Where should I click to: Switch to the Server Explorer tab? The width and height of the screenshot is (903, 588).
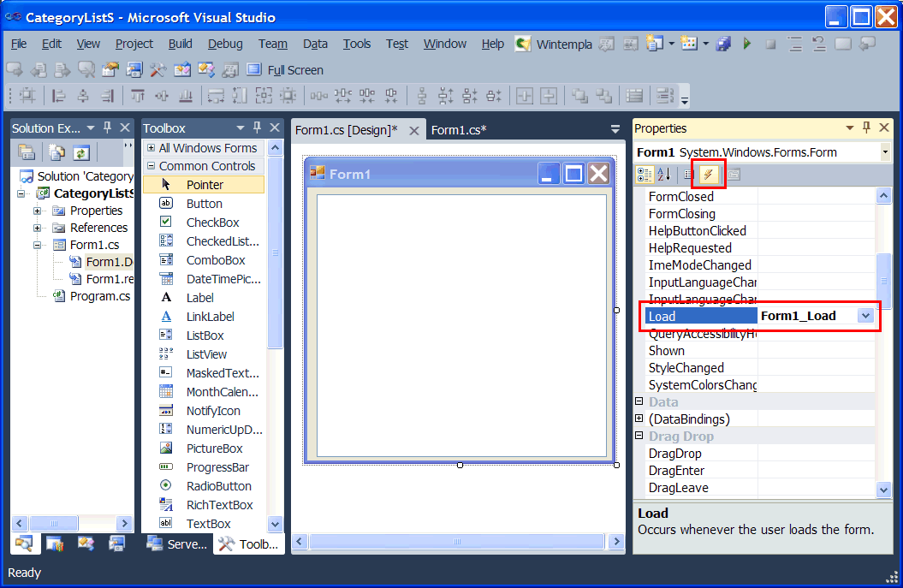coord(177,544)
